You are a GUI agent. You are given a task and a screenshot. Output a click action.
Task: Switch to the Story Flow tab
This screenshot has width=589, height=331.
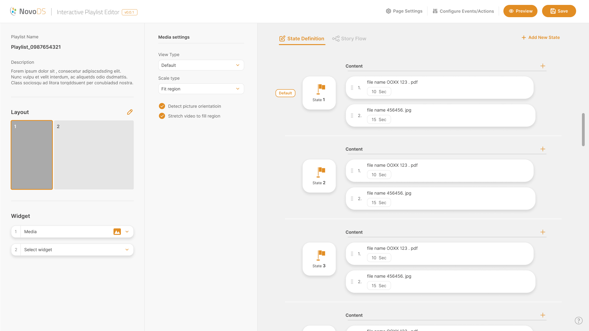point(349,39)
